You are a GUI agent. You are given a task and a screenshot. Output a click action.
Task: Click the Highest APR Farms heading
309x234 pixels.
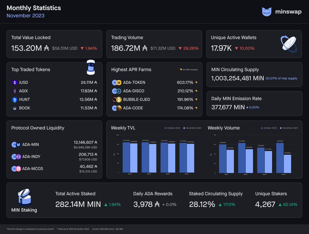coord(131,70)
